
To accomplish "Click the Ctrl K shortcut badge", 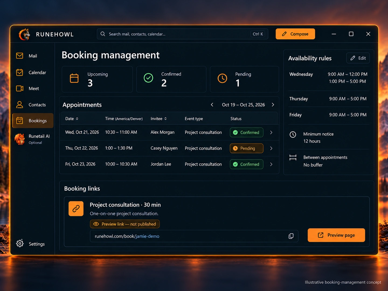I will (x=258, y=34).
